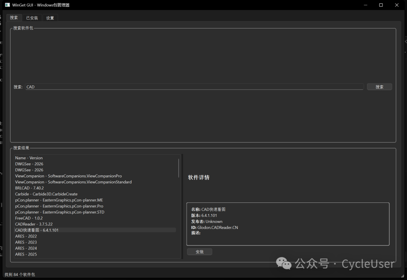Image resolution: width=407 pixels, height=280 pixels.
Task: Click the 发布者 Unknown detail line
Action: click(x=207, y=221)
